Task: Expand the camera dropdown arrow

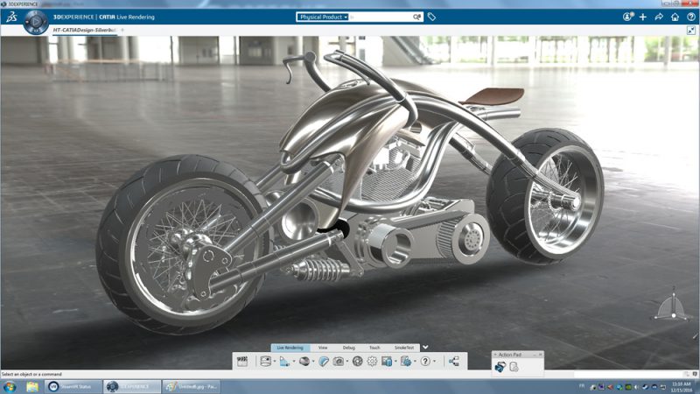Action: (346, 362)
